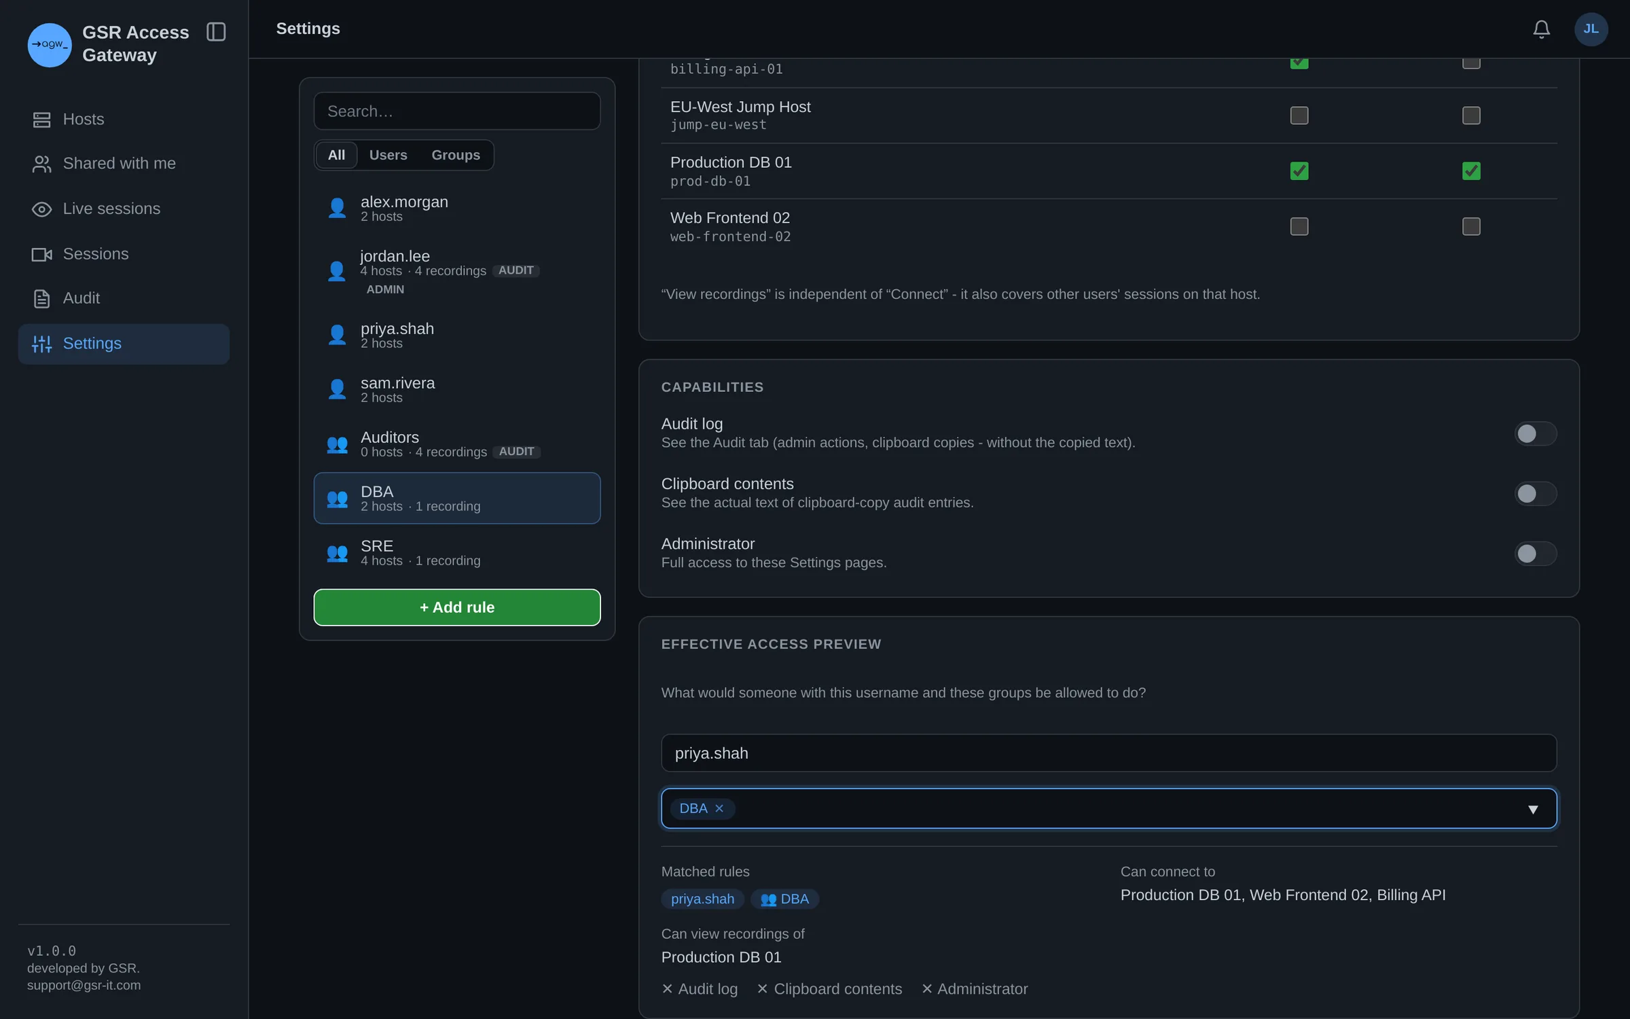This screenshot has width=1630, height=1019.
Task: Select the Auditors group rule
Action: pos(457,444)
